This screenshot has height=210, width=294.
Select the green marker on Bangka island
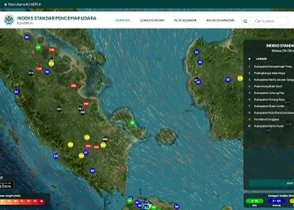[132, 123]
